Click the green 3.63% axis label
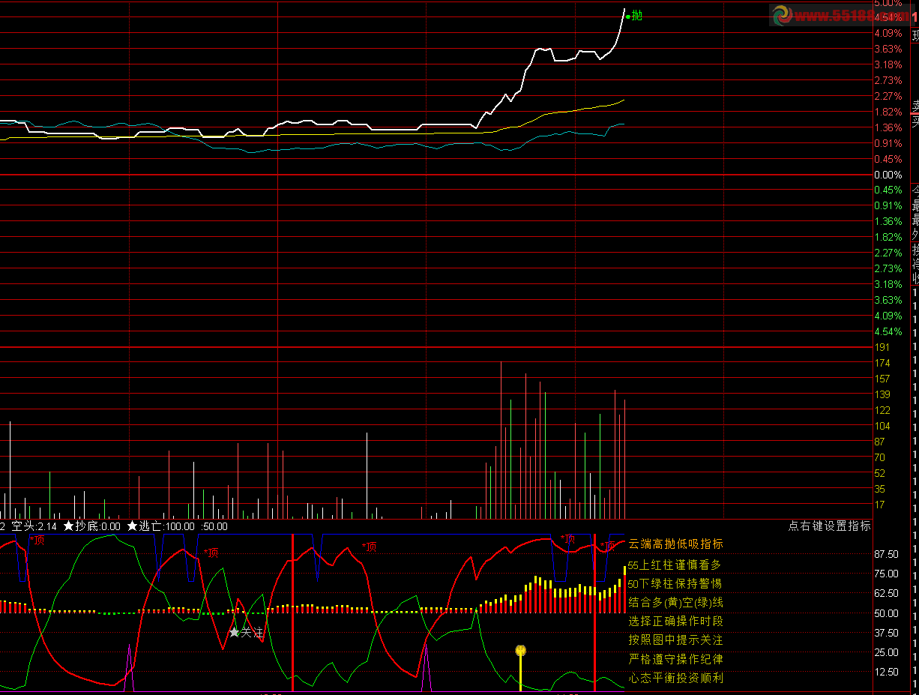Screen dimensions: 919x695 [888, 300]
